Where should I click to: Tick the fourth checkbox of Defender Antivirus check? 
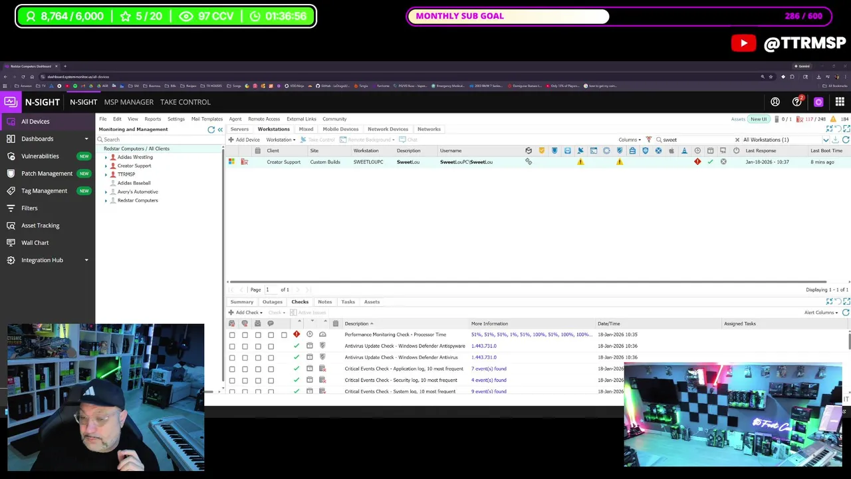pos(271,357)
